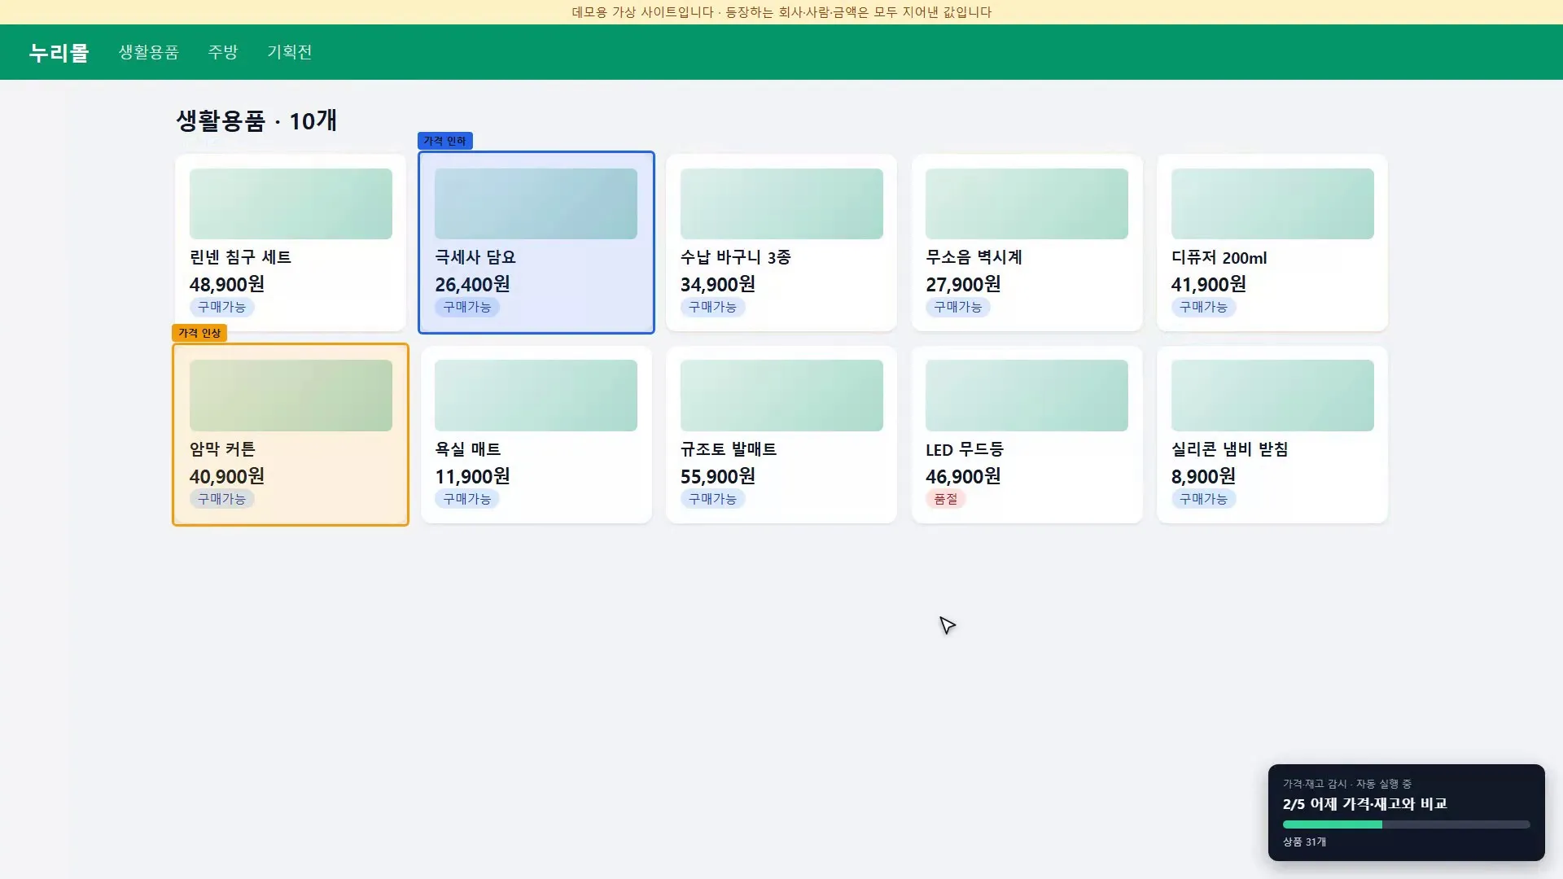Click 구매가능 badge under 린넨 침구 세트
Screen dimensions: 1563x879
pyautogui.click(x=221, y=307)
